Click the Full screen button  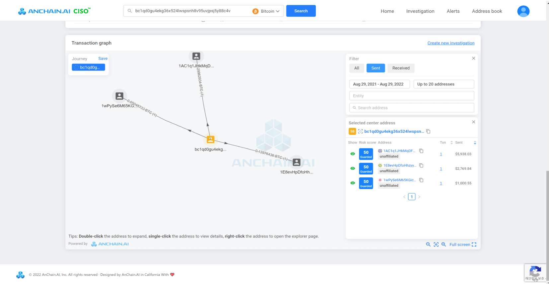pyautogui.click(x=463, y=244)
